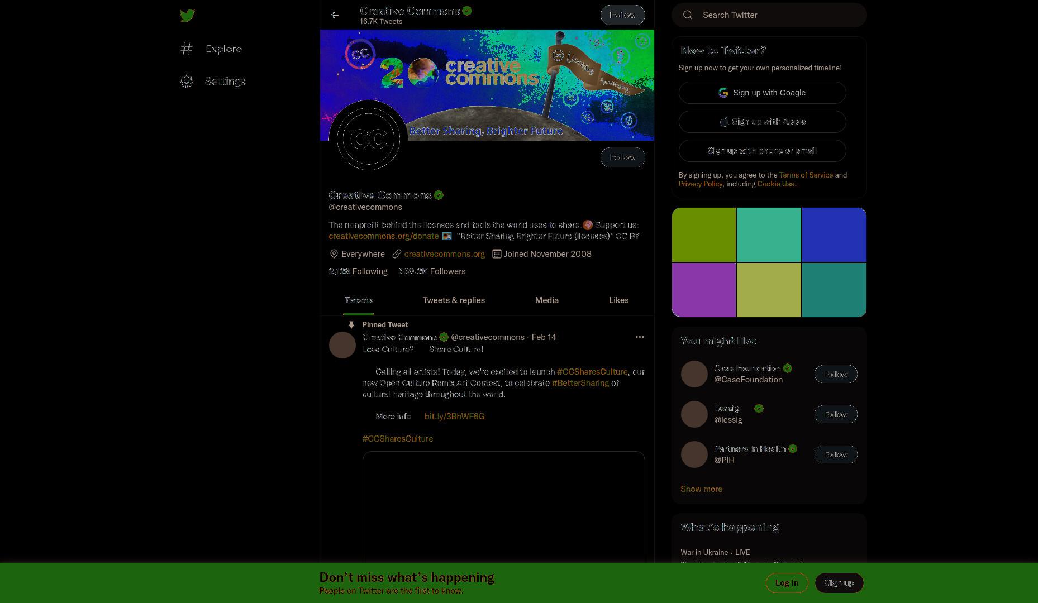Select the Tweets tab
The image size is (1038, 603).
tap(359, 300)
